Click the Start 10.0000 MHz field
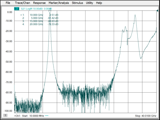160x120 pixels. tap(33, 116)
